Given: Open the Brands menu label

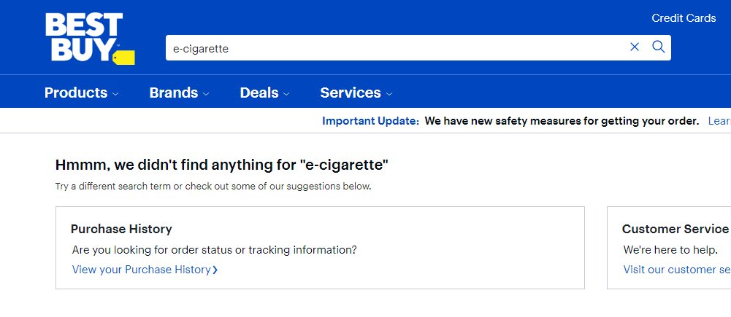Looking at the screenshot, I should (x=174, y=93).
